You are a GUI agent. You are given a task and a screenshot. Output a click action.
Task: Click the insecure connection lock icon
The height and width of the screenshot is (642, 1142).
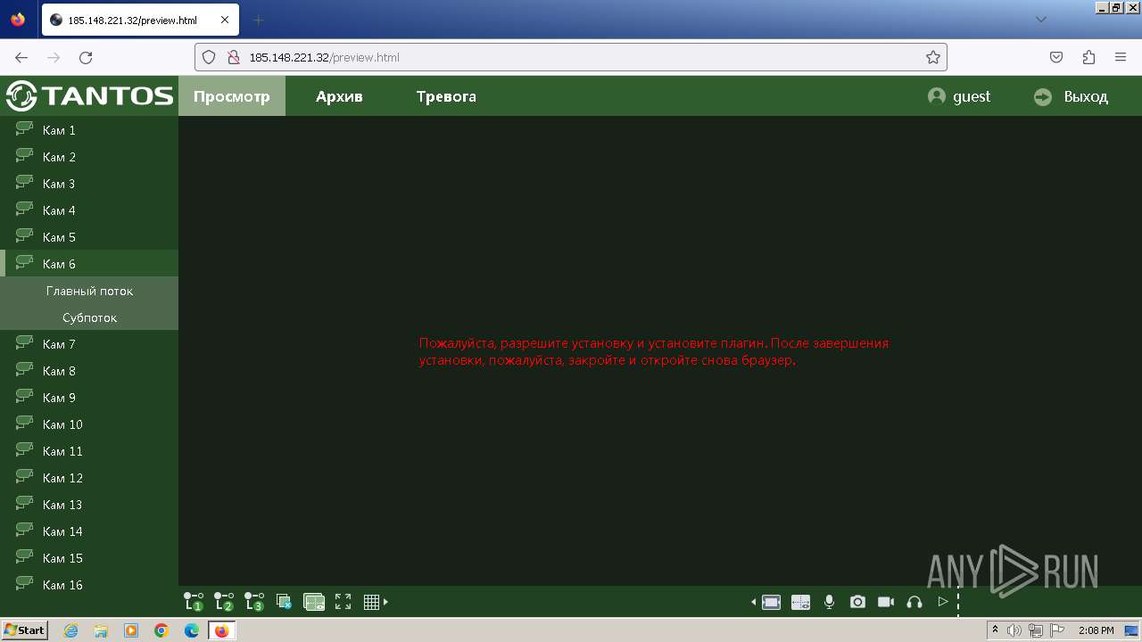pyautogui.click(x=234, y=57)
